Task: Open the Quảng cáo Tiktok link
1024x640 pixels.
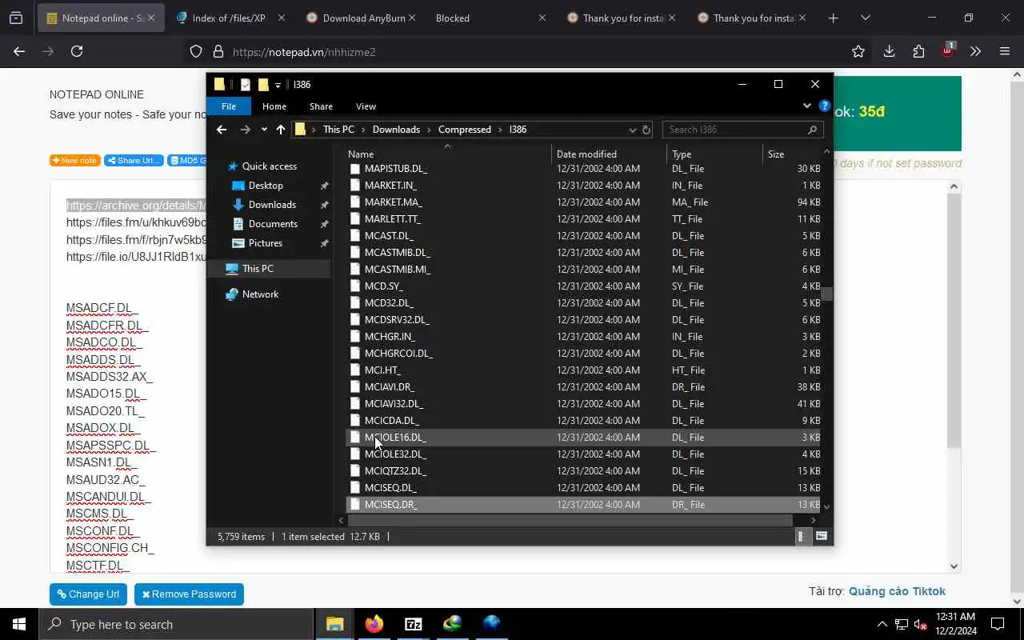Action: [897, 591]
